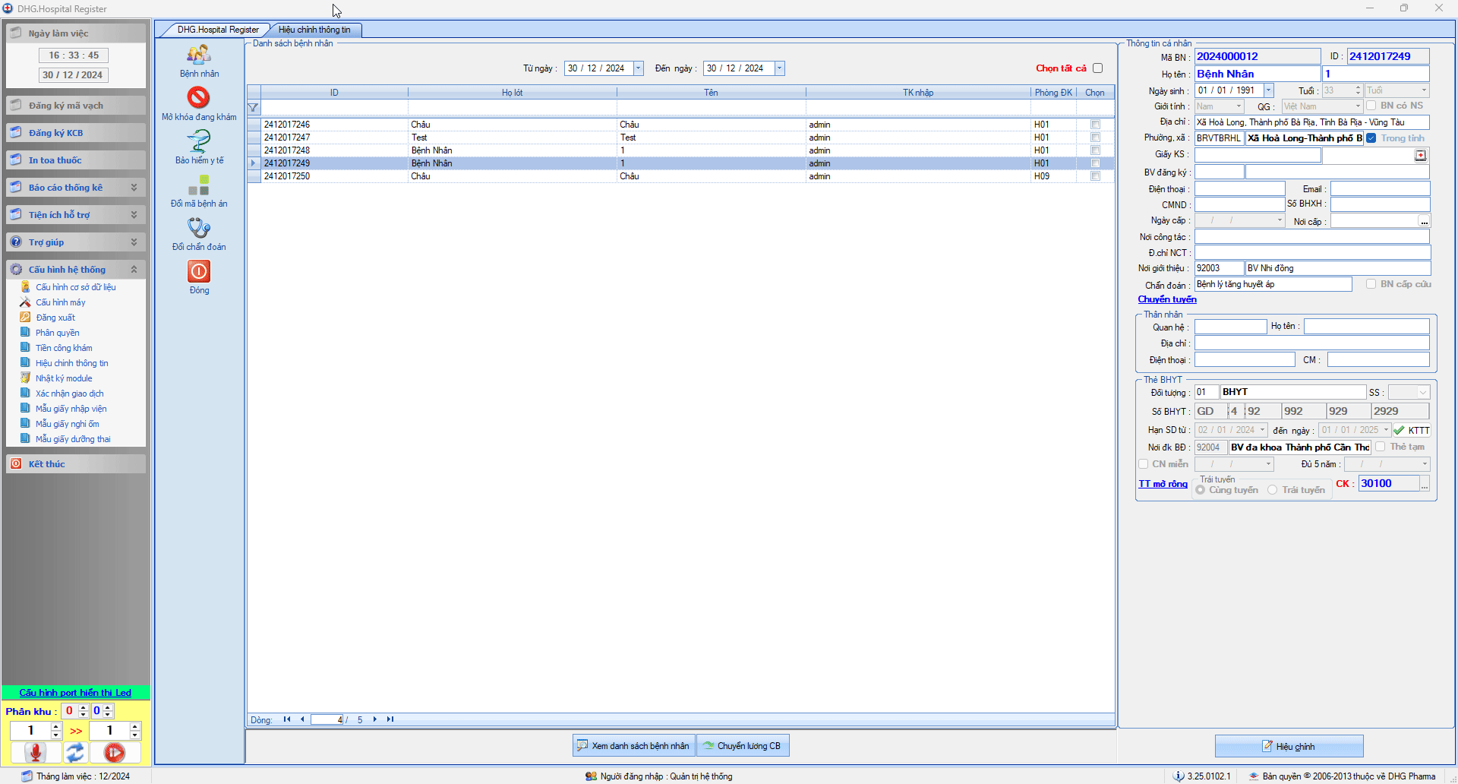Click the Đăng xuất logout item
The height and width of the screenshot is (784, 1458).
point(55,318)
